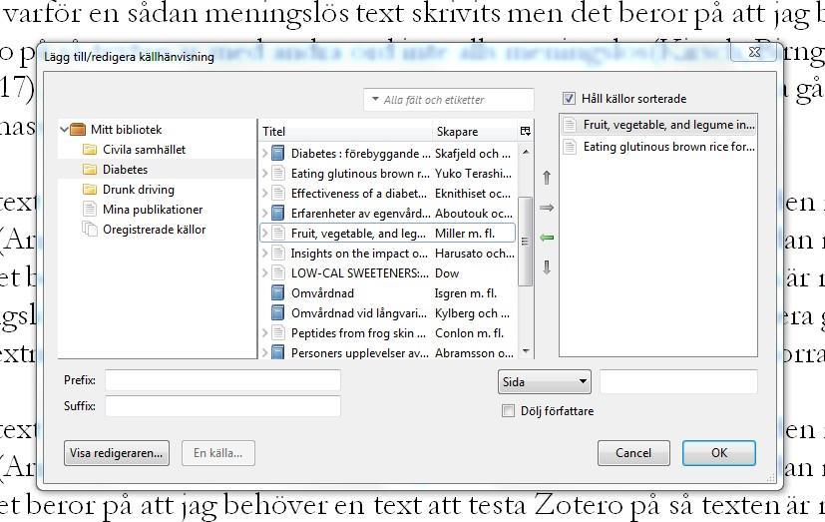Expand the Fruit, vegetable, and leg... item row

pos(265,234)
